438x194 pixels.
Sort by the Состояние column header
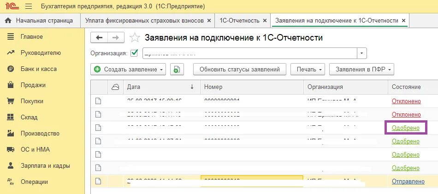[413, 87]
